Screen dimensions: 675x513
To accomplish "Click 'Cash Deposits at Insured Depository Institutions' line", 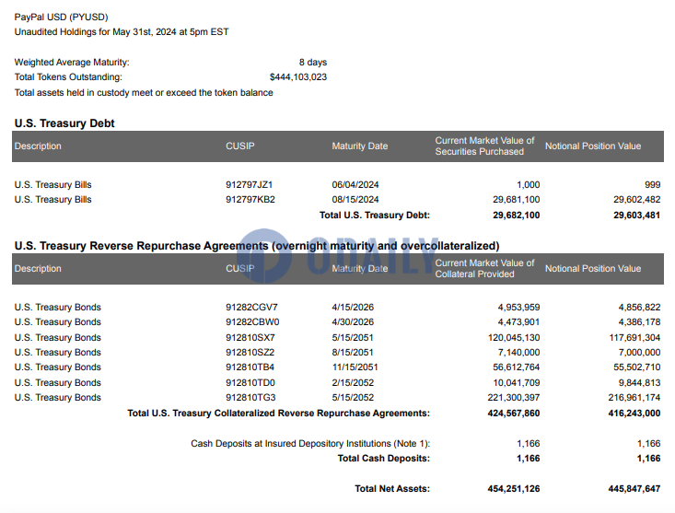I will click(x=310, y=444).
